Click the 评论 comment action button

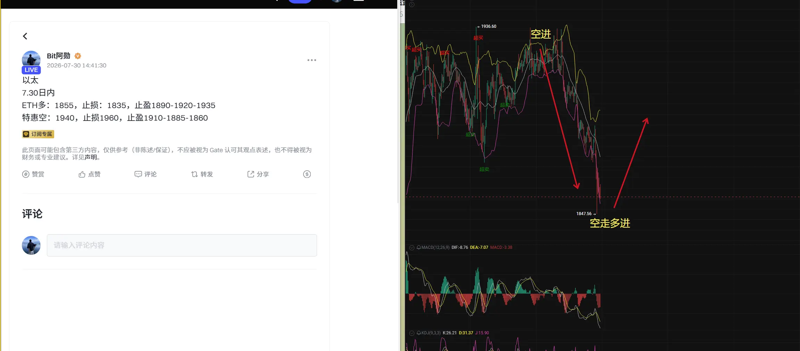[146, 174]
